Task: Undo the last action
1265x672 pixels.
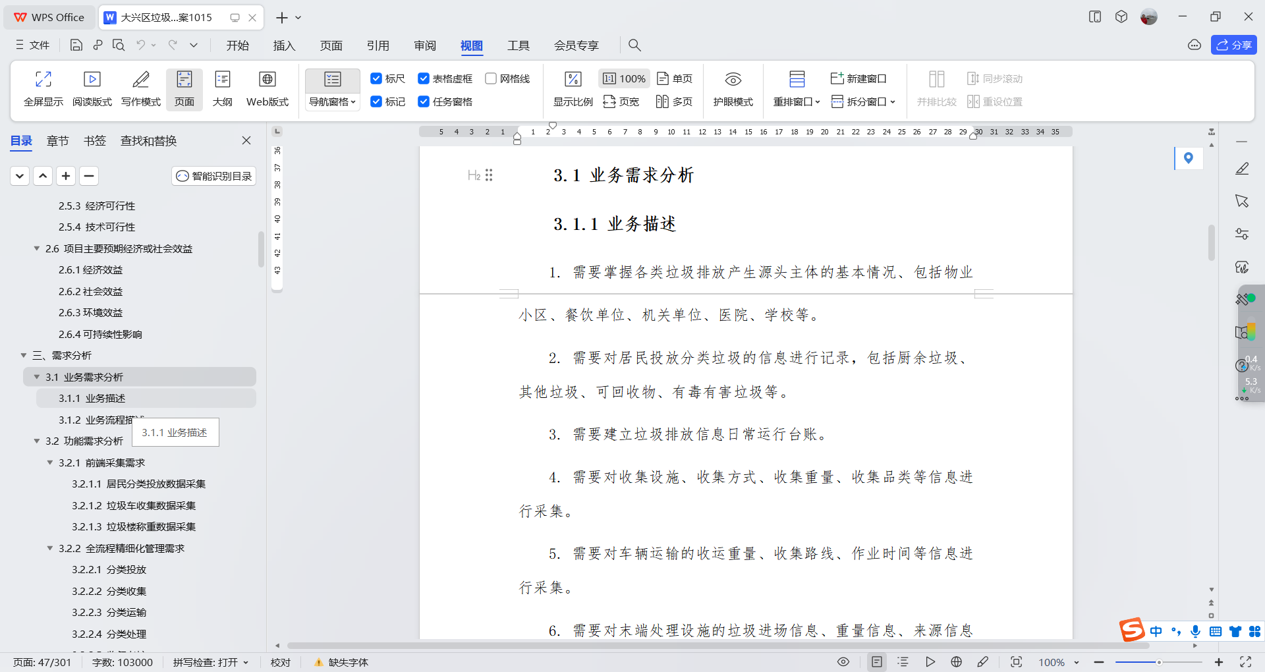Action: [140, 45]
